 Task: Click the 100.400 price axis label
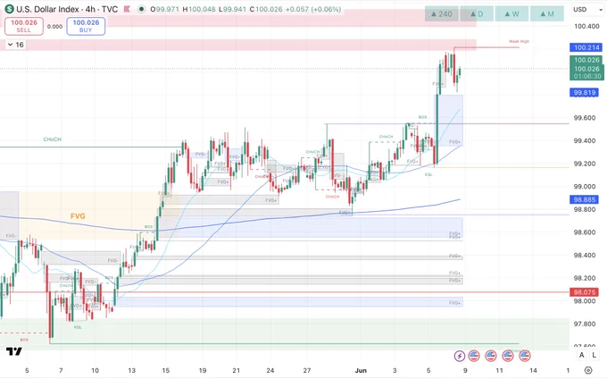(x=586, y=26)
